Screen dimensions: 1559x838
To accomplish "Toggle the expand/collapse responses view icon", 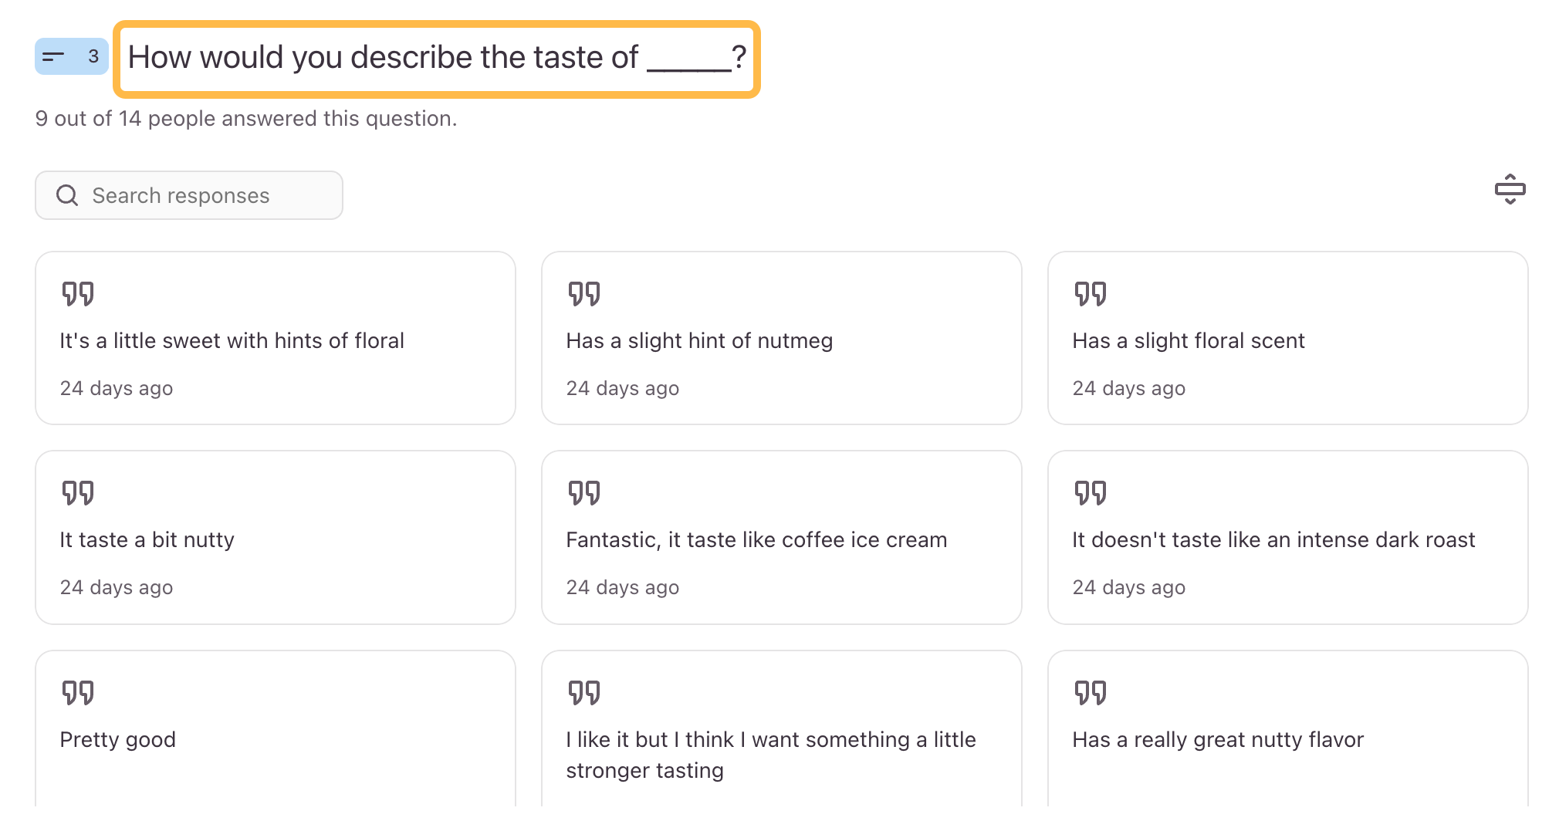I will [1510, 189].
